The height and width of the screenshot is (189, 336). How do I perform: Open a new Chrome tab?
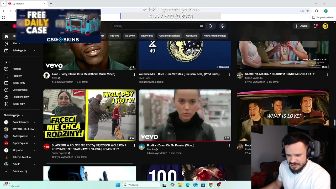pyautogui.click(x=51, y=3)
